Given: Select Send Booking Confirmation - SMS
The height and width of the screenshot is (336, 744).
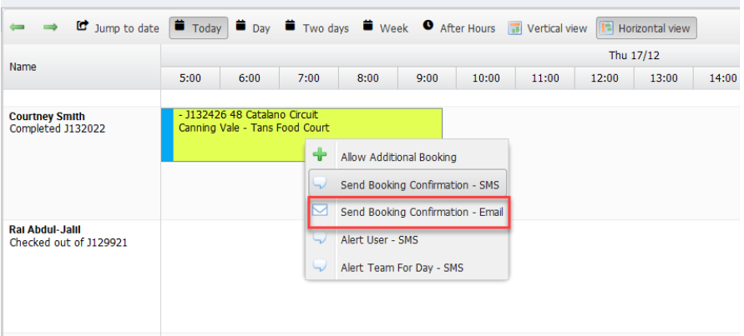Looking at the screenshot, I should (x=420, y=184).
